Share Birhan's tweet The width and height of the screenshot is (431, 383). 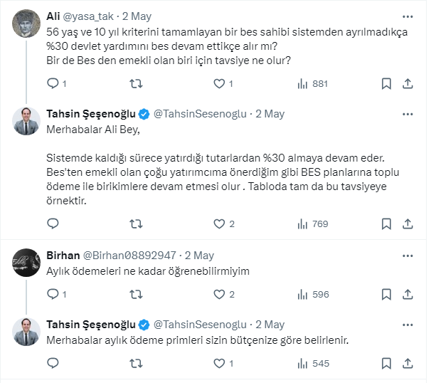(408, 294)
